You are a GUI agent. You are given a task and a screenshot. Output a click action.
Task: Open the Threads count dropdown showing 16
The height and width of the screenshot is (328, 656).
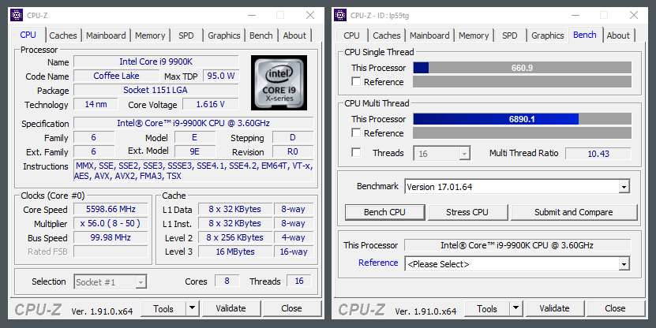(442, 153)
